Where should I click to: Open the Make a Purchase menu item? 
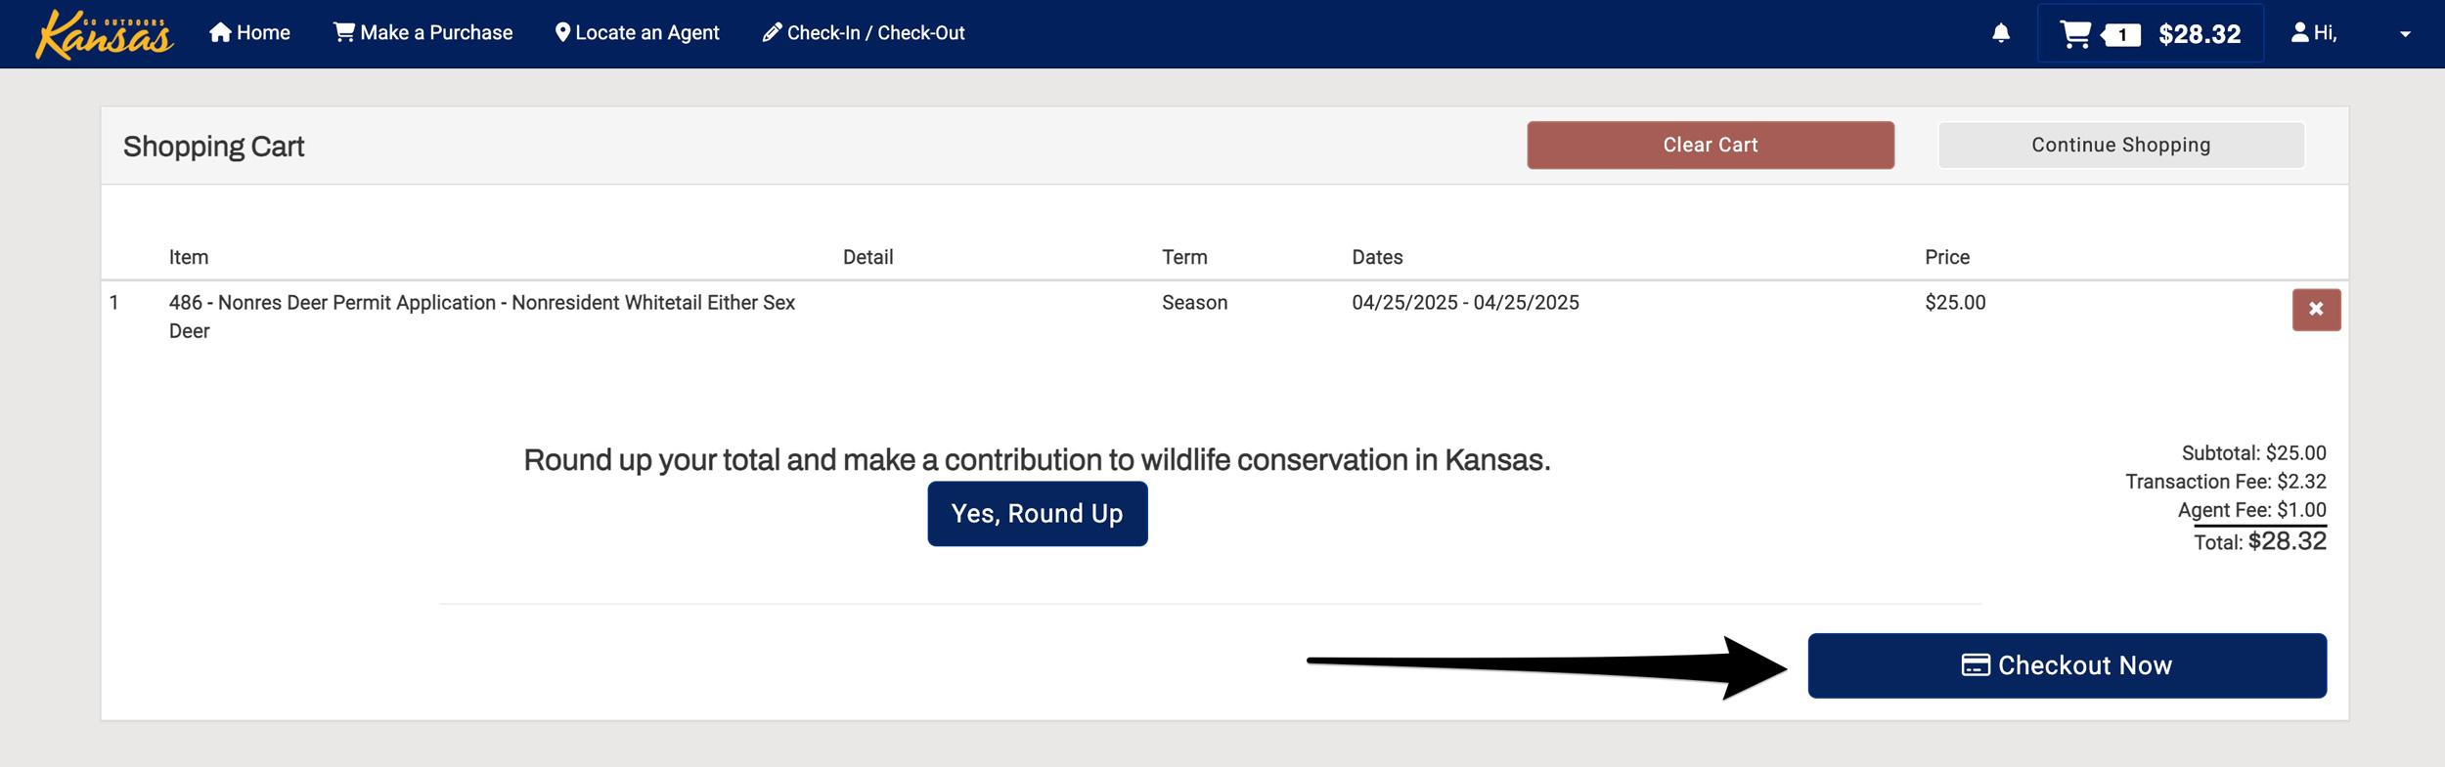tap(424, 31)
